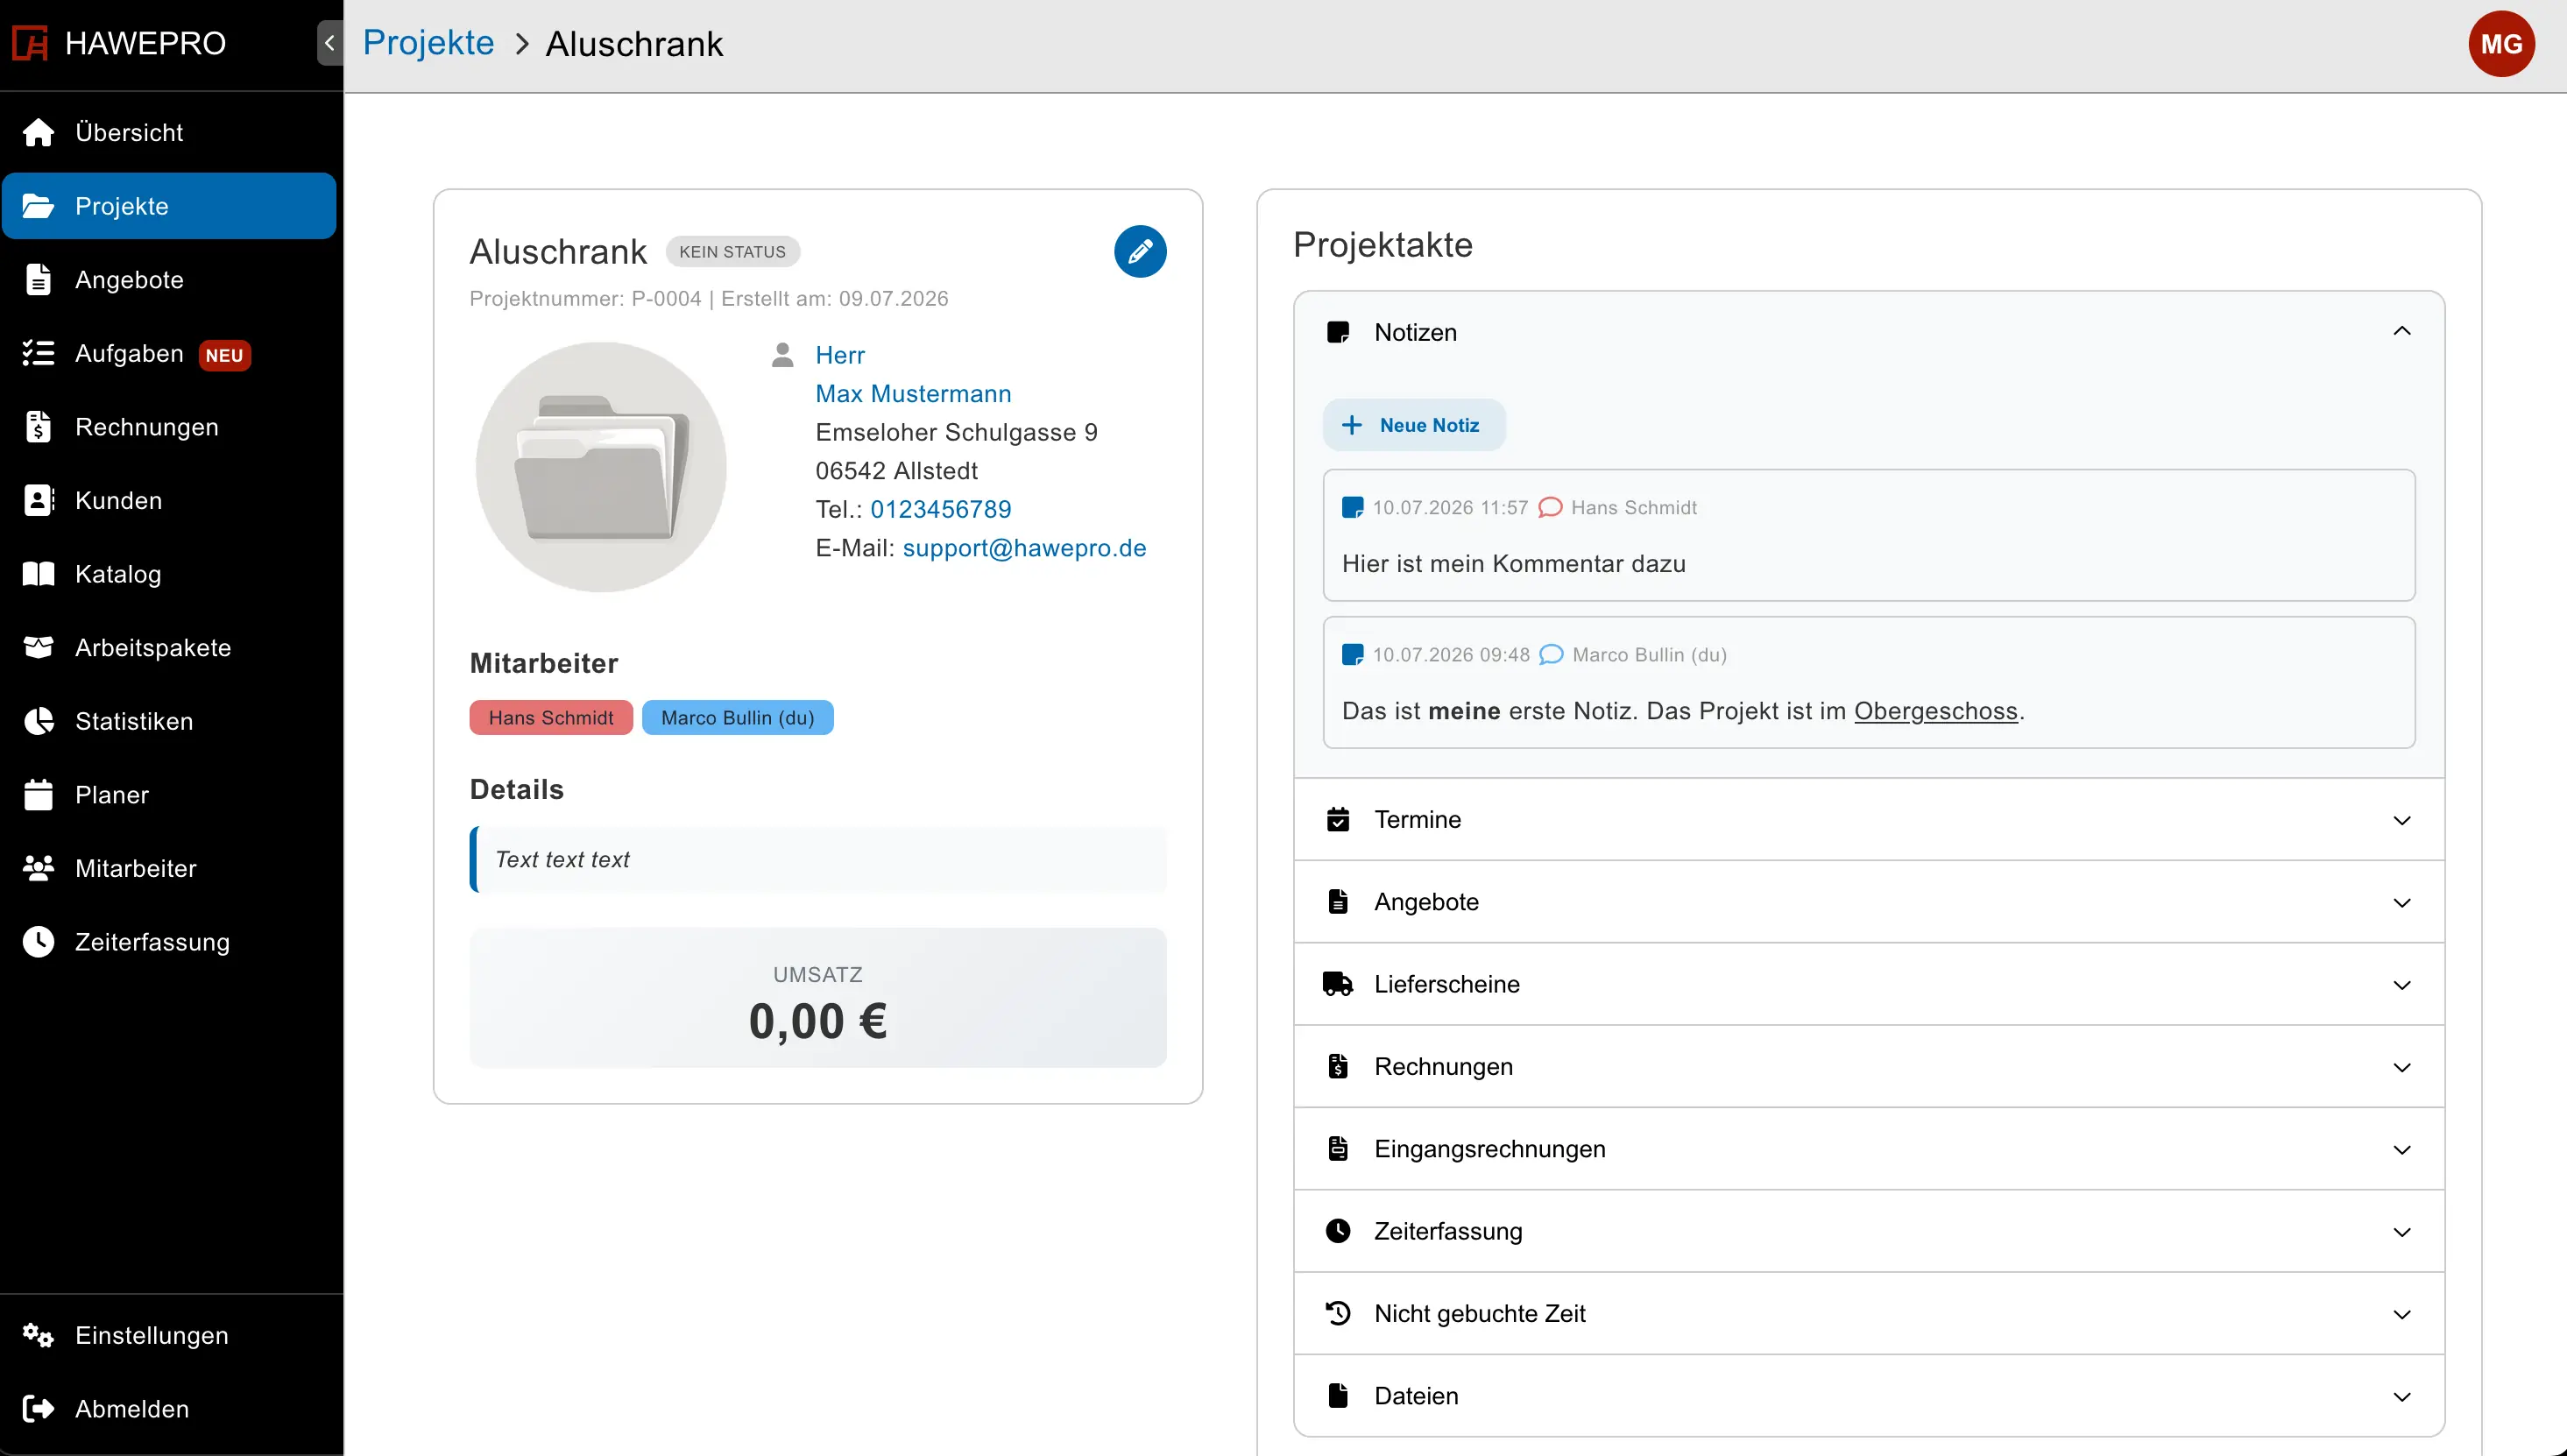Screen dimensions: 2567x1456
Task: Click address line 'Emseloher Schulgasse 9'
Action: coord(956,432)
